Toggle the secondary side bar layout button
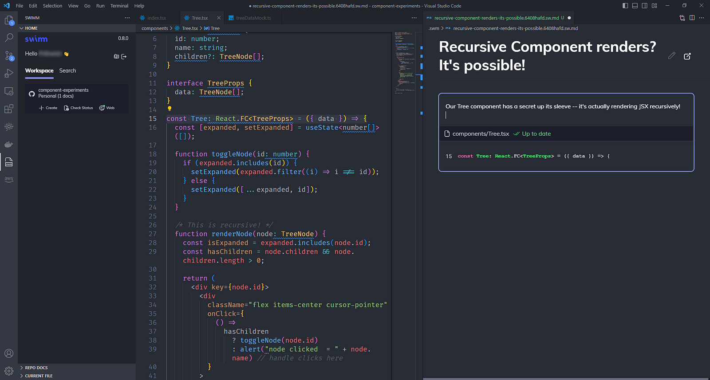Image resolution: width=710 pixels, height=380 pixels. [x=644, y=6]
